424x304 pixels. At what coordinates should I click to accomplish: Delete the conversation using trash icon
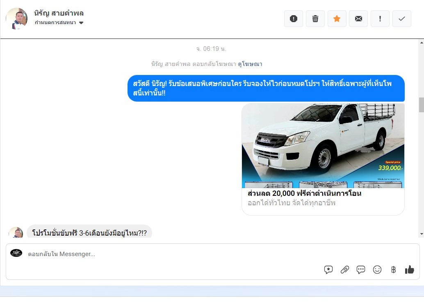pos(315,19)
